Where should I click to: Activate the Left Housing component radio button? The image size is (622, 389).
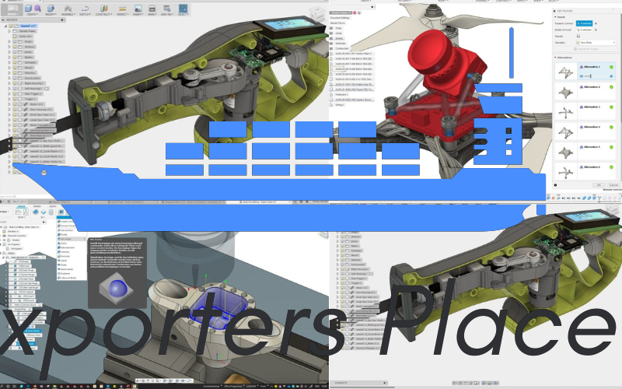coord(47,89)
